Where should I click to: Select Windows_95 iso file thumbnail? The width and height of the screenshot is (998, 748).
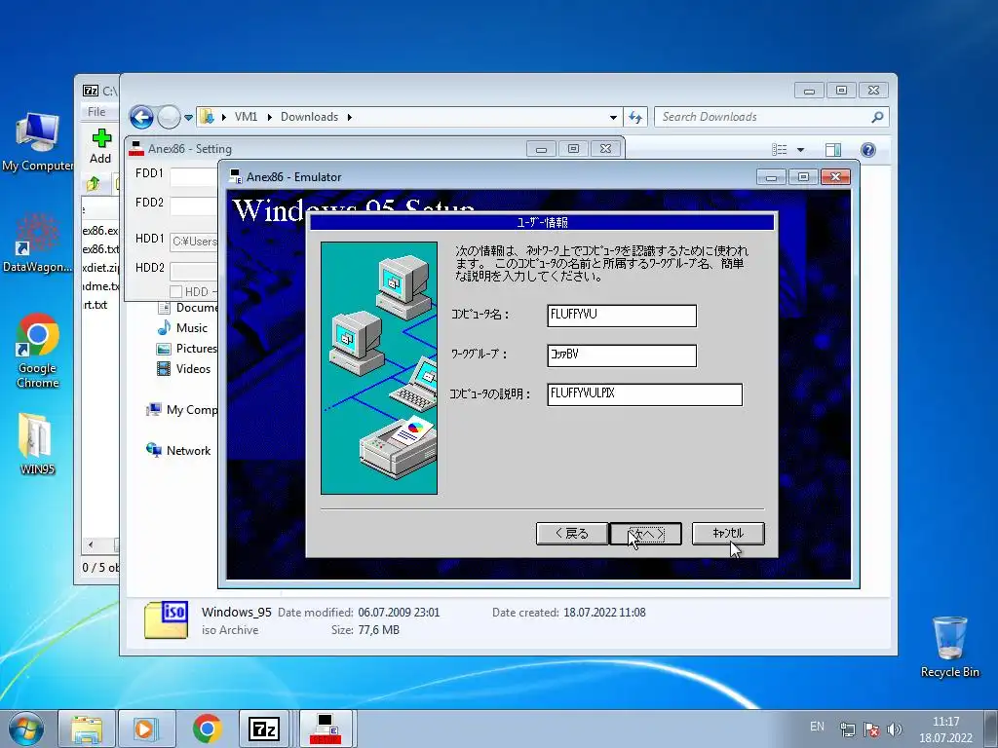point(166,620)
